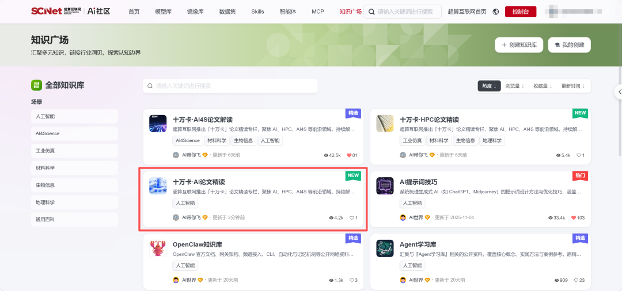Click the magnifier icon in top search bar
This screenshot has height=291, width=622.
tap(371, 12)
